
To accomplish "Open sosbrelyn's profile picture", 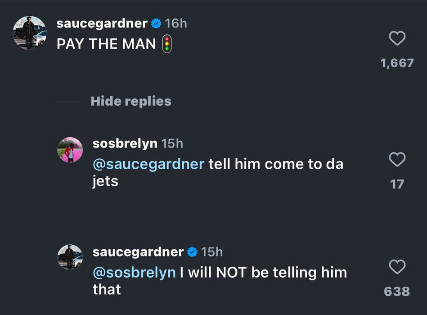I will [70, 150].
